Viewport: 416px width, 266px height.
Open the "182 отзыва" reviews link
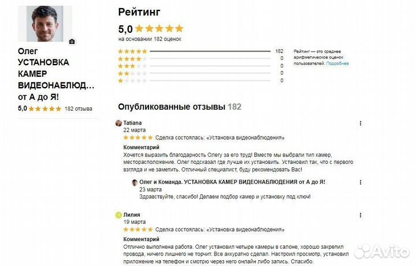tap(78, 108)
